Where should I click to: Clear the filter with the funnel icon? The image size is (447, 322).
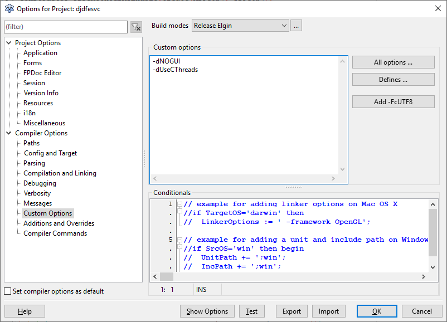[x=136, y=27]
